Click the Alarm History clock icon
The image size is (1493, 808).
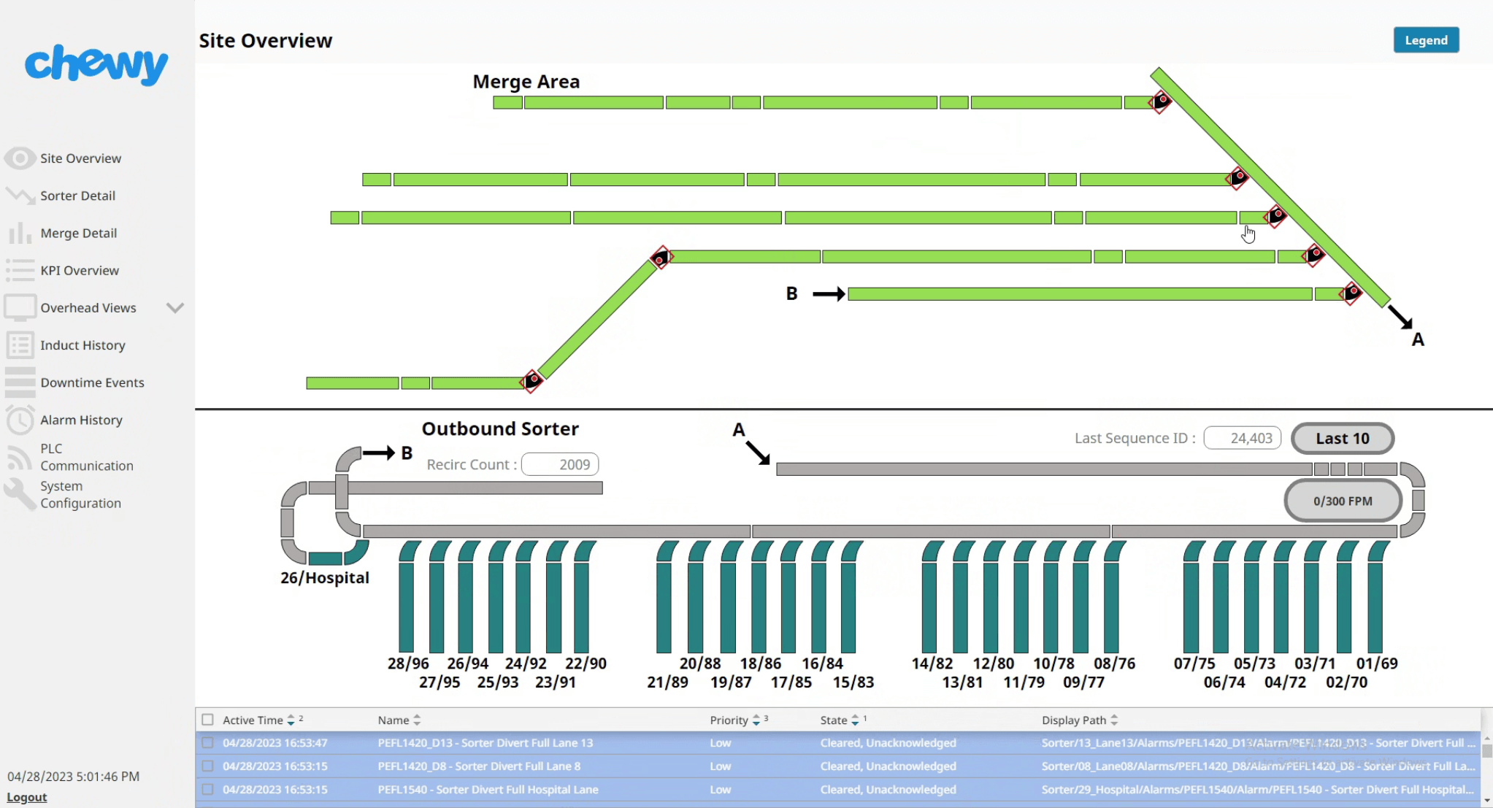click(x=20, y=420)
